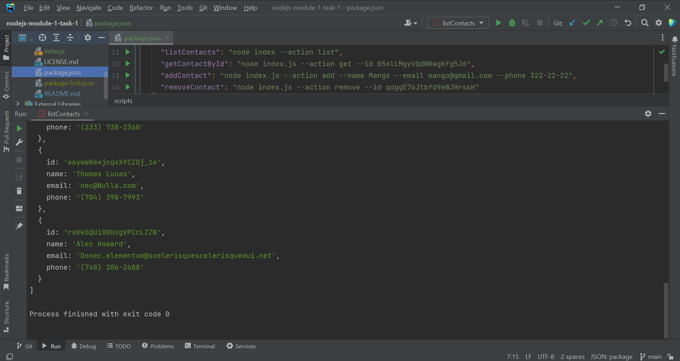This screenshot has height=361, width=680.
Task: Clear console trash icon in Run panel
Action: click(19, 191)
